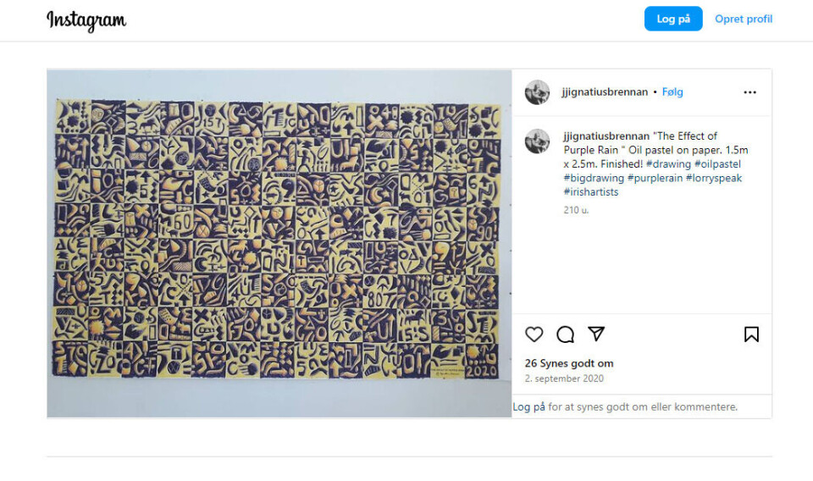The width and height of the screenshot is (813, 481).
Task: Visit the #bigdrawing hashtag
Action: click(x=594, y=178)
